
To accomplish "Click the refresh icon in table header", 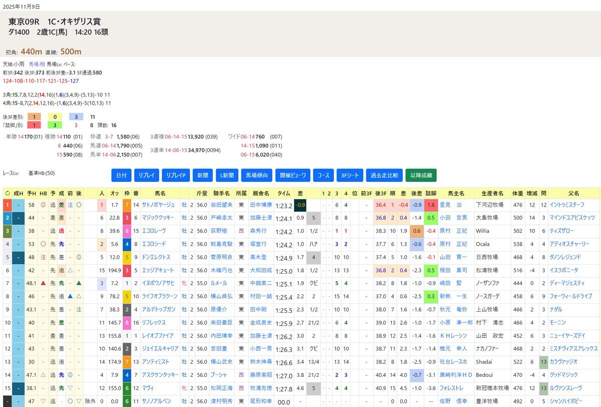I will coord(7,193).
